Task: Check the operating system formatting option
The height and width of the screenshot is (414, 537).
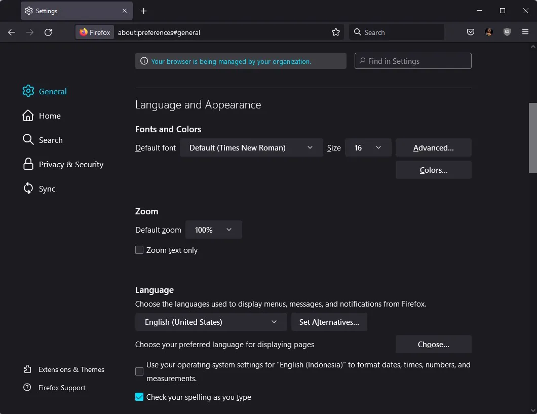Action: pos(139,371)
